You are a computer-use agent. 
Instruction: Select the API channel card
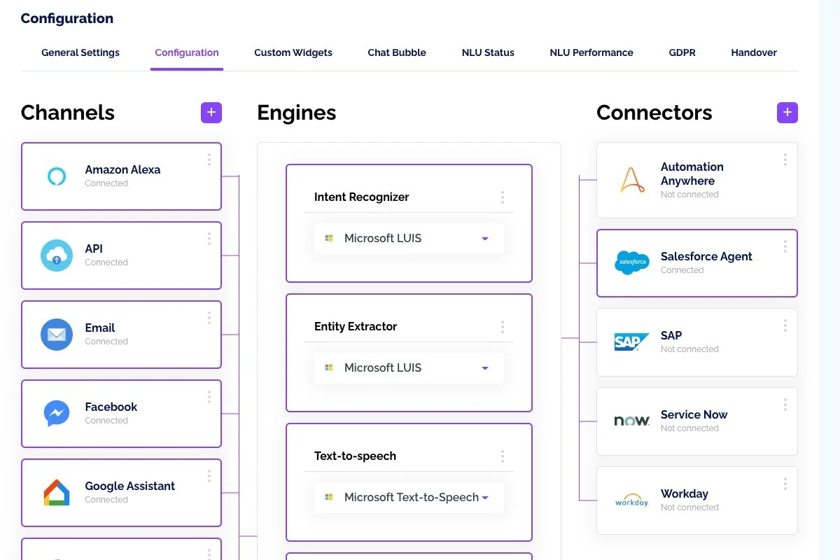point(121,255)
